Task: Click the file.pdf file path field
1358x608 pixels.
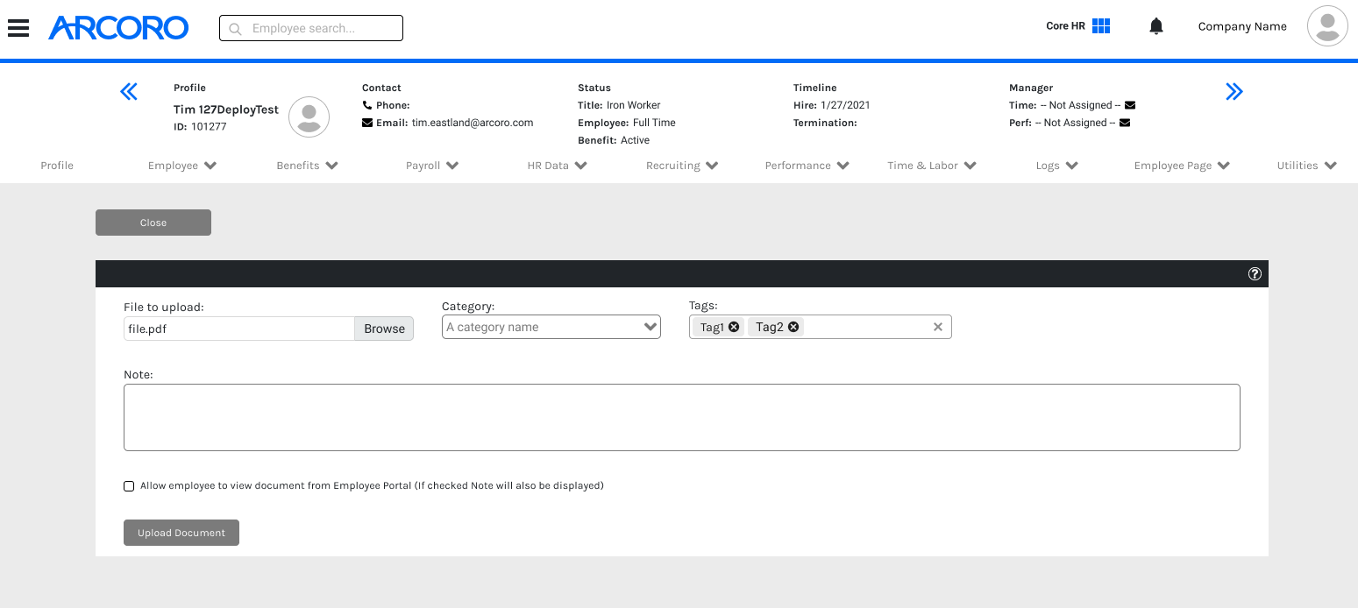Action: pos(238,329)
